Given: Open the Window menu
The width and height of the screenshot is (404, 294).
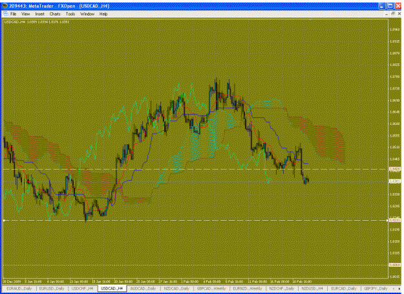Looking at the screenshot, I should 87,14.
